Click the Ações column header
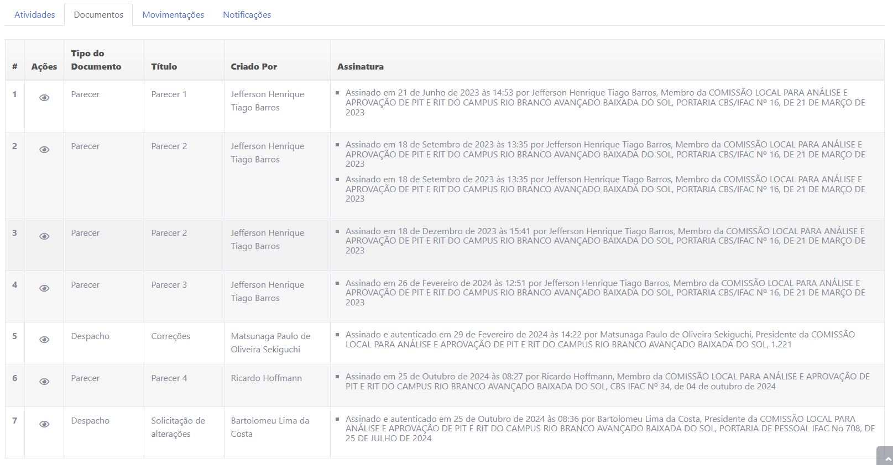This screenshot has height=465, width=893. [x=44, y=66]
